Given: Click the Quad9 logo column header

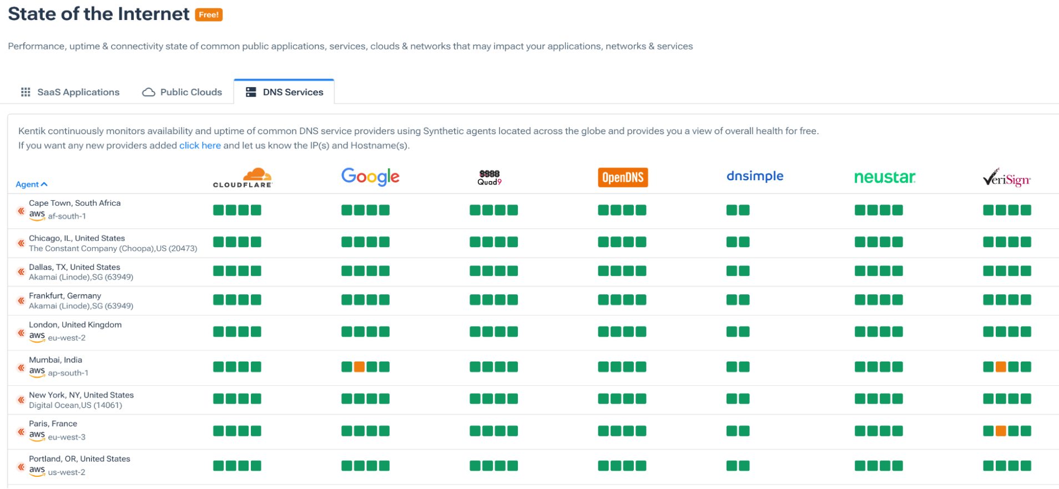Looking at the screenshot, I should (x=490, y=177).
